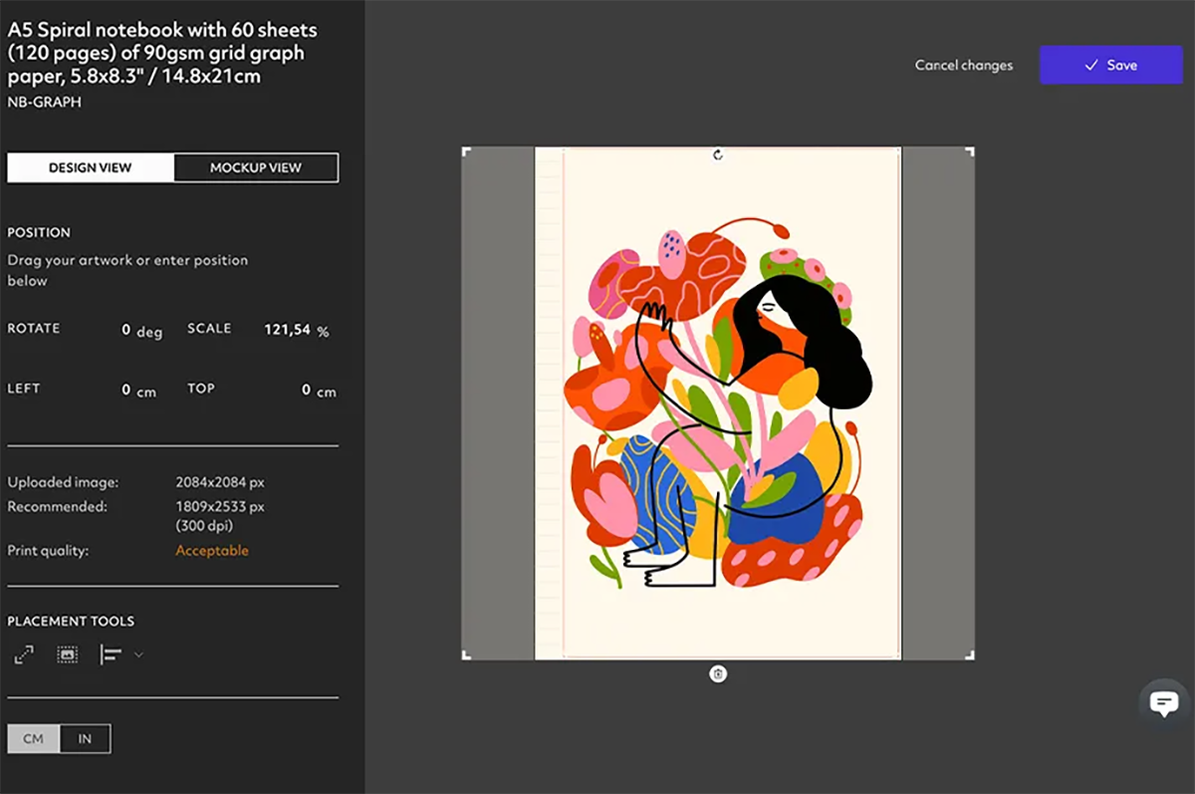The height and width of the screenshot is (794, 1195).
Task: Click the Save button
Action: coord(1110,65)
